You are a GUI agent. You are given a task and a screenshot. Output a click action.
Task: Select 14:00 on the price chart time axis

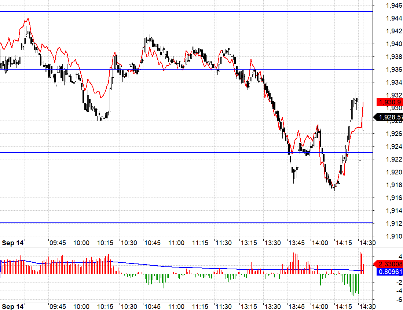click(320, 243)
